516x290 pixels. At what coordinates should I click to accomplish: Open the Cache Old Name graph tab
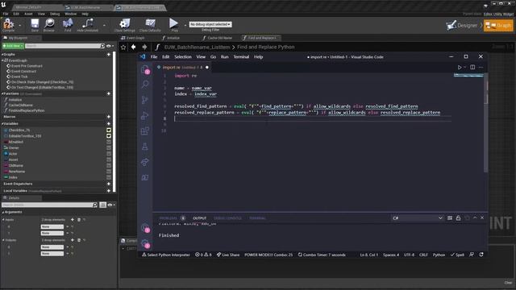tap(217, 38)
